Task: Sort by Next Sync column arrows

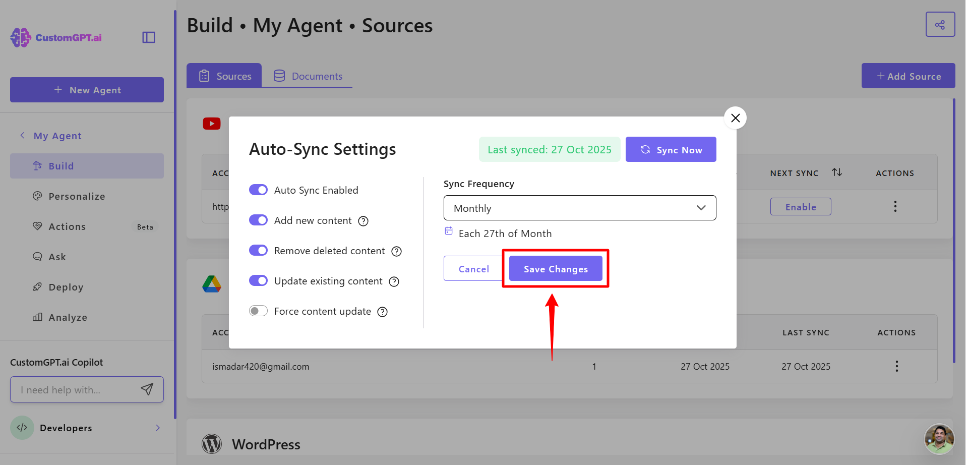Action: click(837, 172)
